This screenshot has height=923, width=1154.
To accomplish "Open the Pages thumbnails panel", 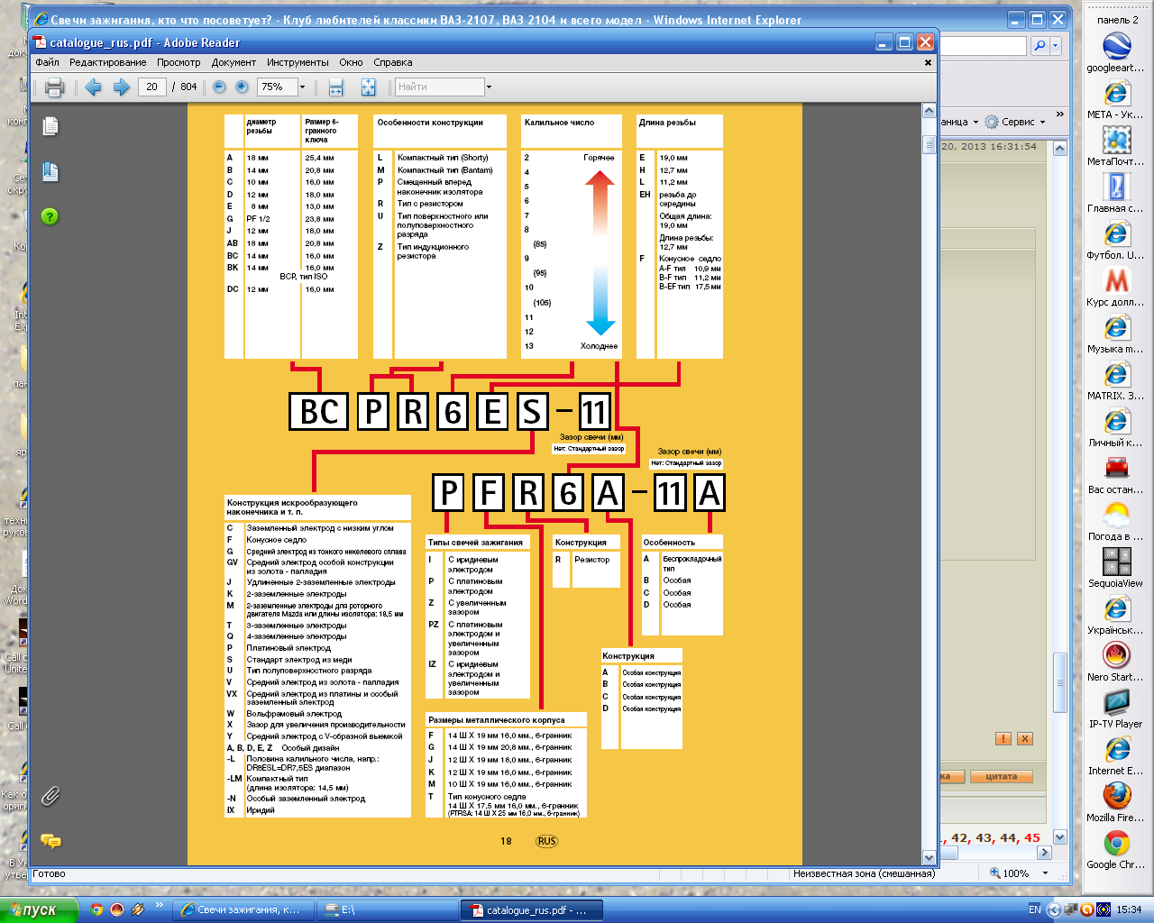I will pyautogui.click(x=50, y=127).
